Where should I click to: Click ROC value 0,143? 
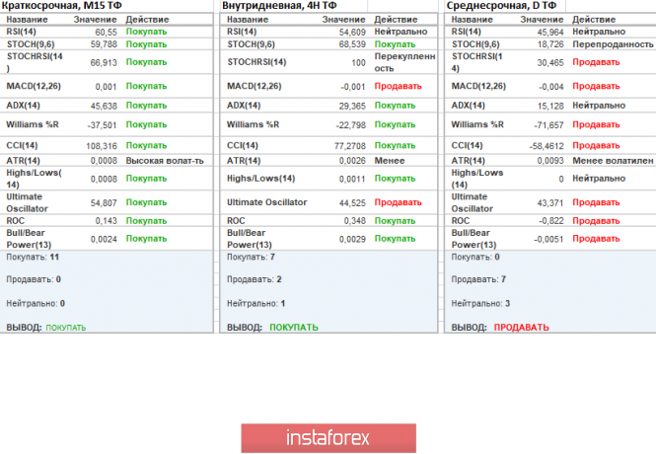tap(107, 221)
